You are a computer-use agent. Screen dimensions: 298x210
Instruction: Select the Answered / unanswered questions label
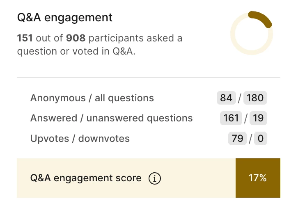111,118
